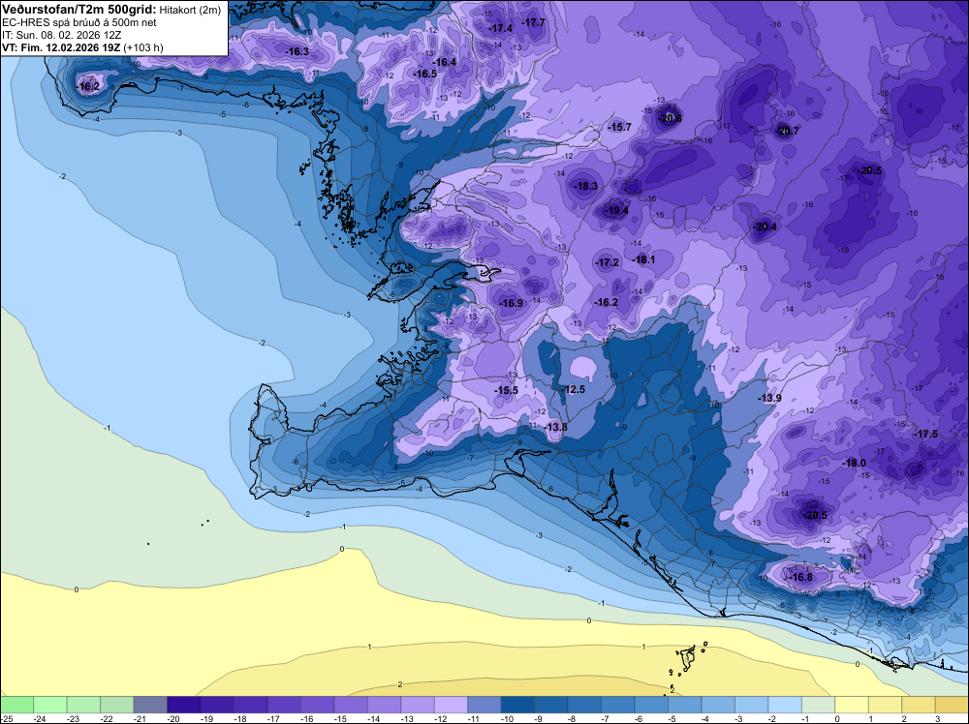Click the 'Hitakort (2m)' label in the header
The height and width of the screenshot is (724, 969).
tap(190, 10)
